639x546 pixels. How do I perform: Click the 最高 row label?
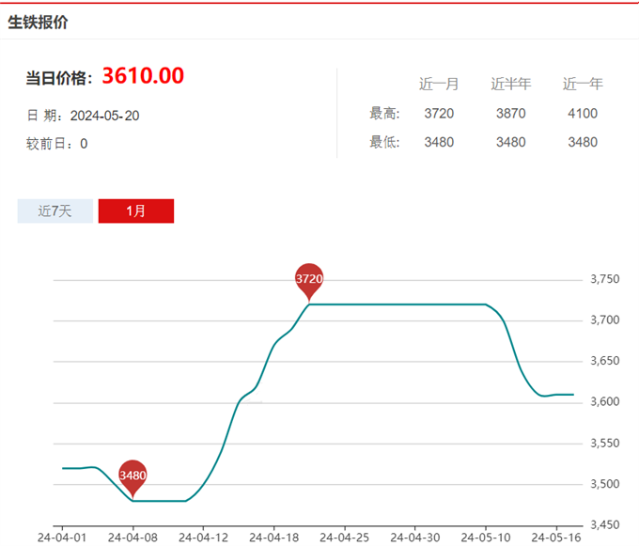tap(384, 114)
